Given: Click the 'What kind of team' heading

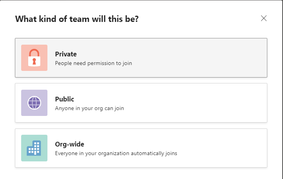Looking at the screenshot, I should [x=77, y=19].
